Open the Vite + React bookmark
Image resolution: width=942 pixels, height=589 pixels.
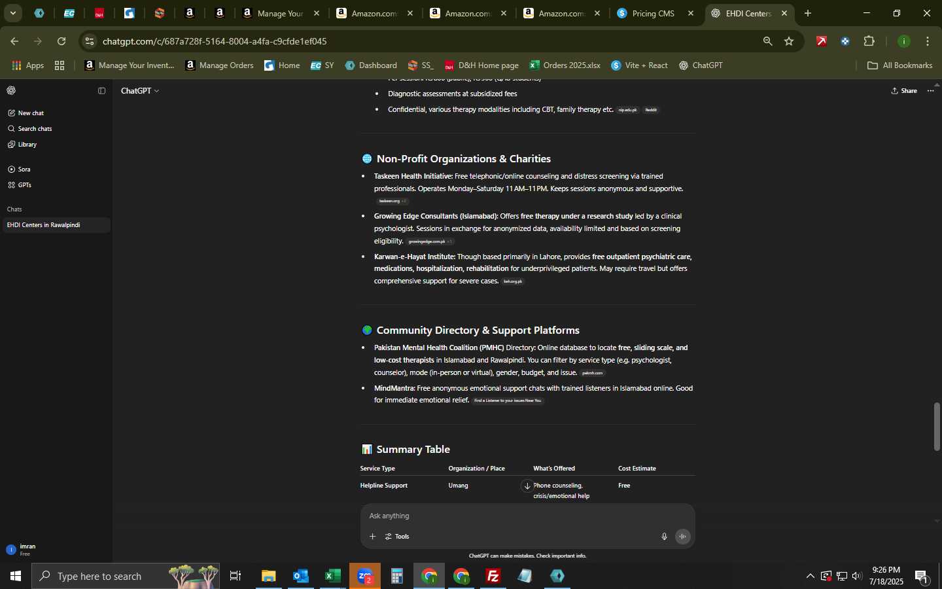[640, 65]
